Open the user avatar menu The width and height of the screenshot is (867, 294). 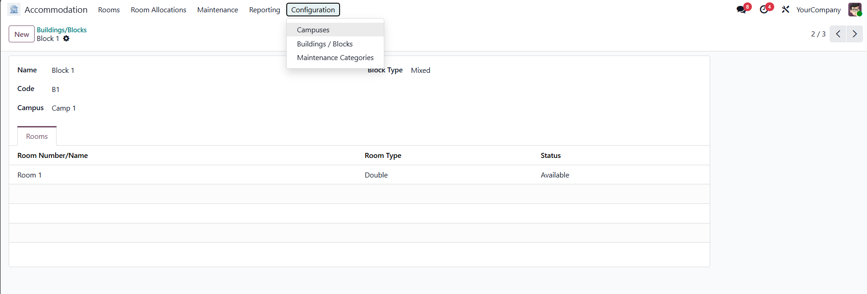click(x=854, y=10)
